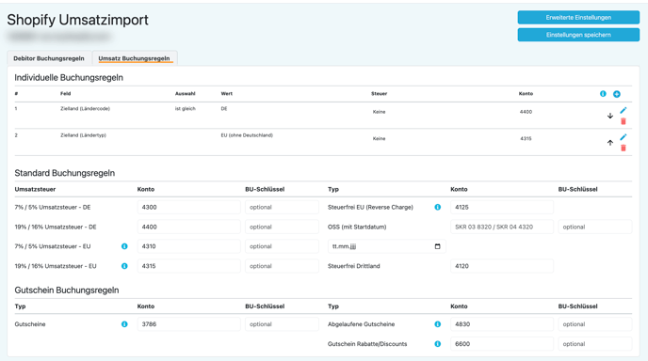Switch to Debitor Buchungsregeln tab

(x=49, y=58)
